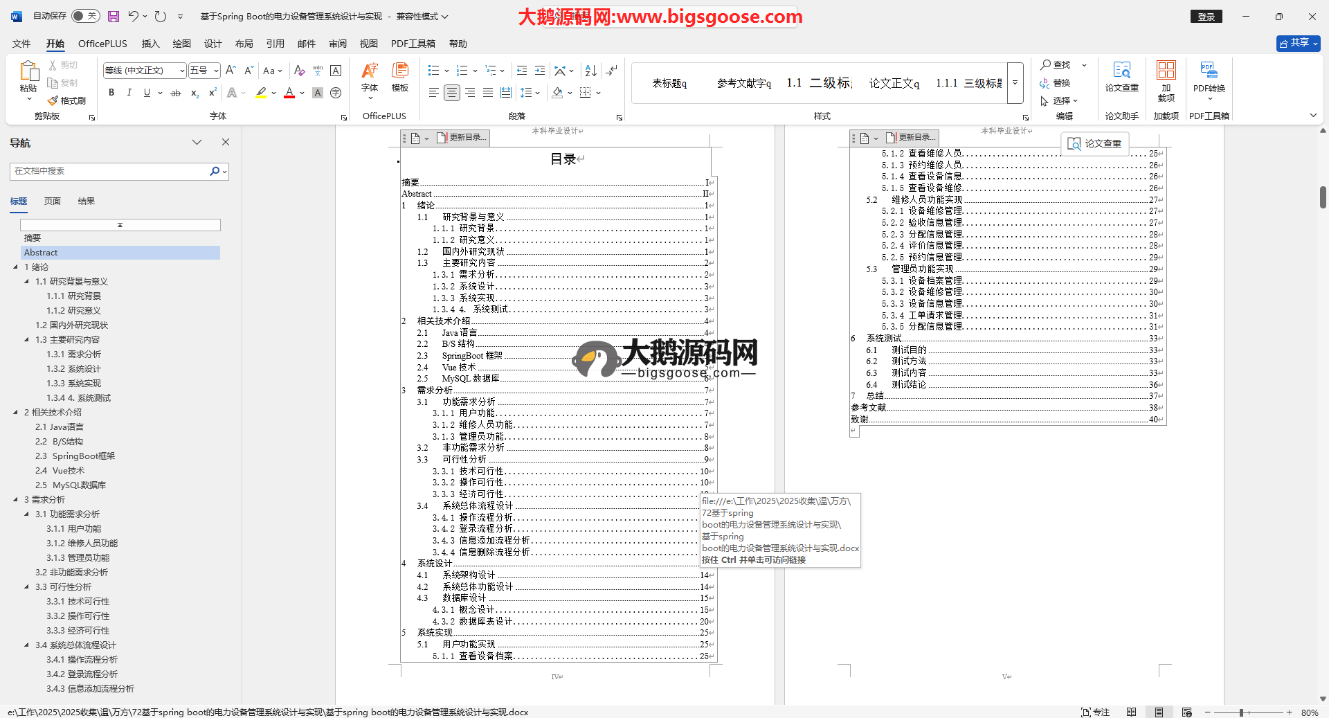The width and height of the screenshot is (1329, 718).
Task: Open the font name dropdown
Action: (182, 71)
